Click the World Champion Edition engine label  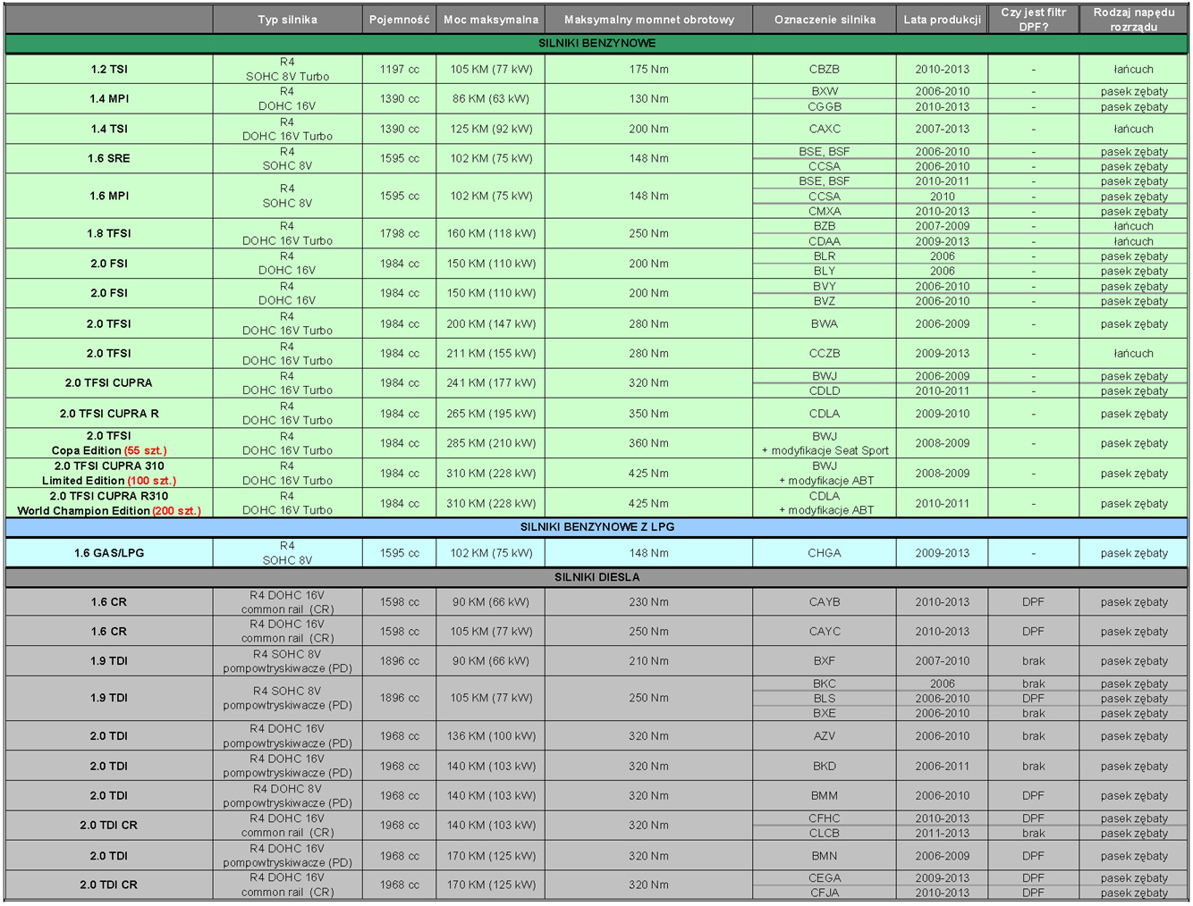pyautogui.click(x=109, y=511)
